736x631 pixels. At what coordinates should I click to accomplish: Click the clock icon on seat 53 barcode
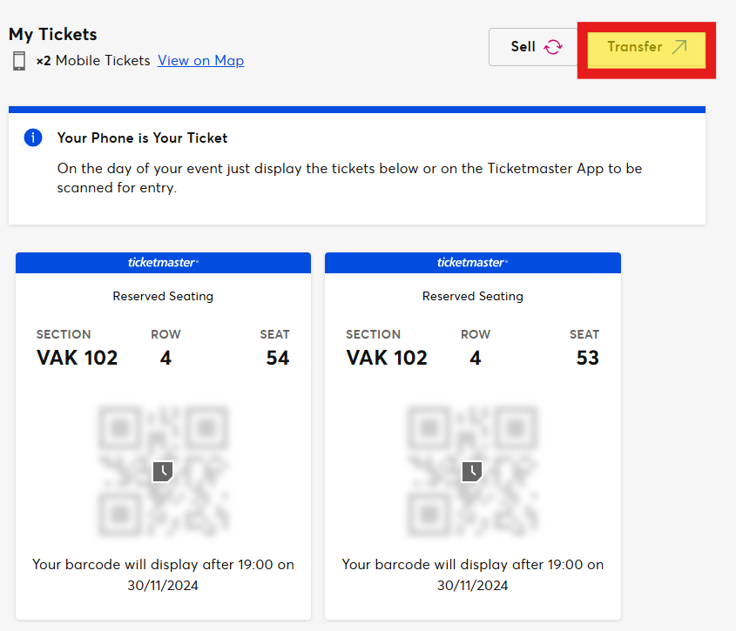click(472, 472)
